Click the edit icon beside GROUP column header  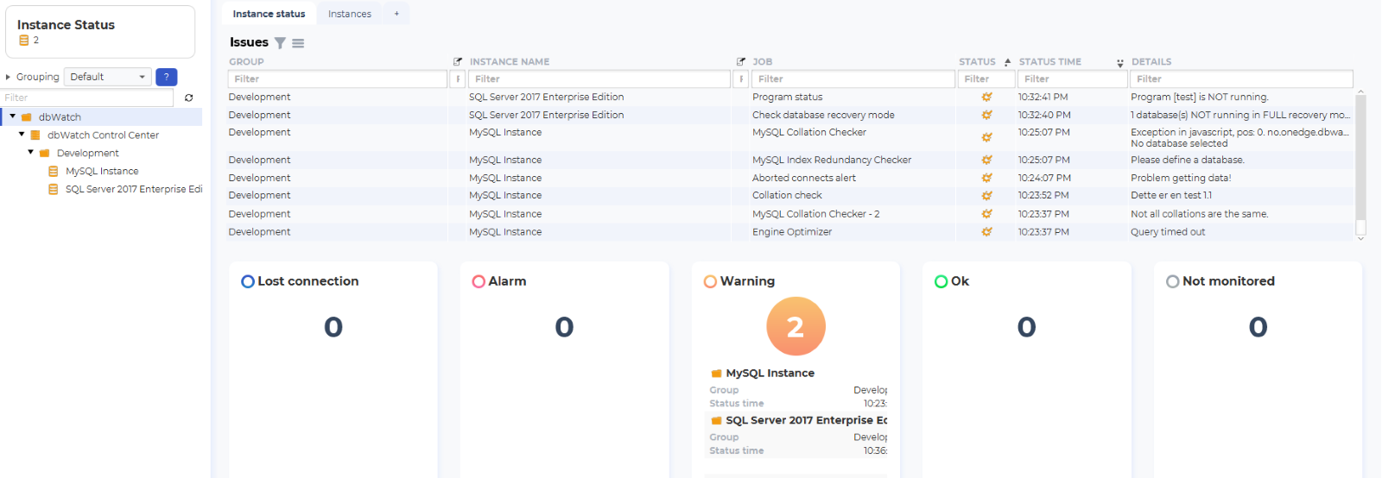[x=458, y=61]
